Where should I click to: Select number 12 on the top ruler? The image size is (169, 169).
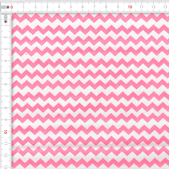pyautogui.click(x=153, y=6)
